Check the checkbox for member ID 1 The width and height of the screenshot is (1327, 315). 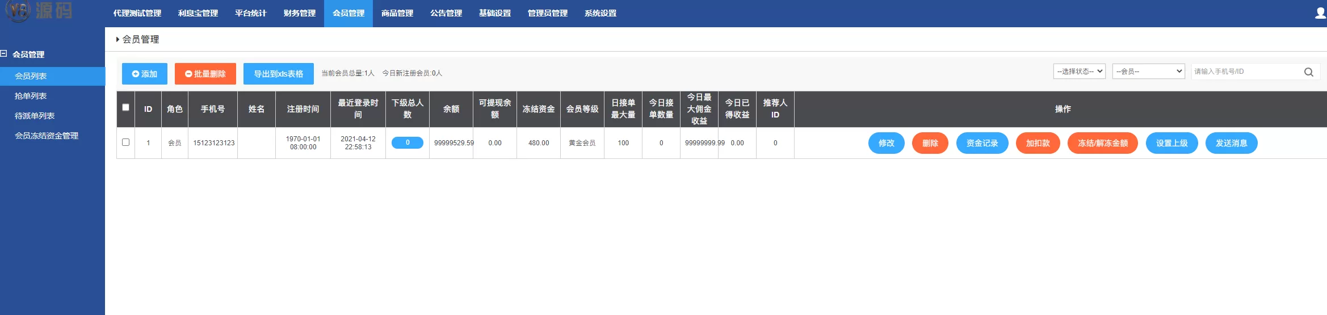(125, 142)
